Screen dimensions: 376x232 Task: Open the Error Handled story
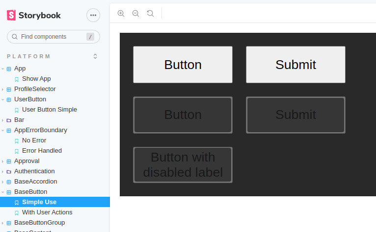click(x=42, y=151)
